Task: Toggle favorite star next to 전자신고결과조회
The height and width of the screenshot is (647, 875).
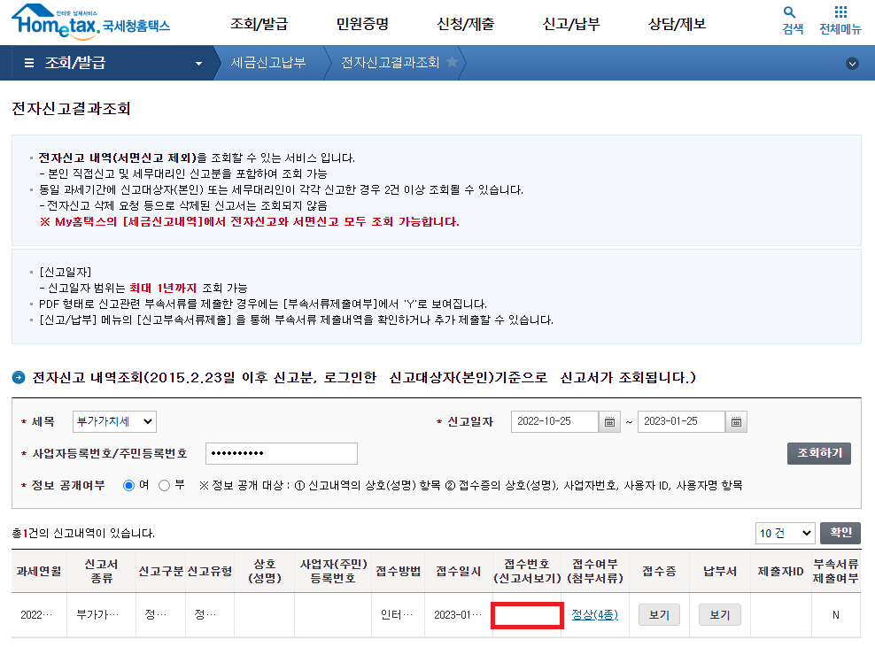Action: pyautogui.click(x=453, y=62)
